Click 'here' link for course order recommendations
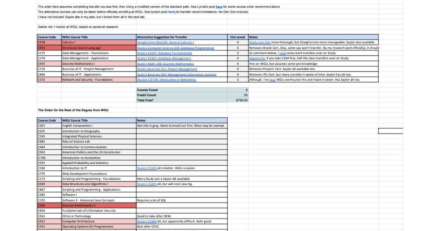Image resolution: width=440 pixels, height=231 pixels. 219,7
